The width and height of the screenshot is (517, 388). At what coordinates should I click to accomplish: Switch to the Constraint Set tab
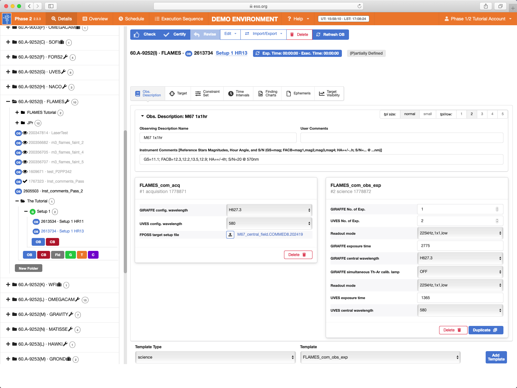coord(207,93)
